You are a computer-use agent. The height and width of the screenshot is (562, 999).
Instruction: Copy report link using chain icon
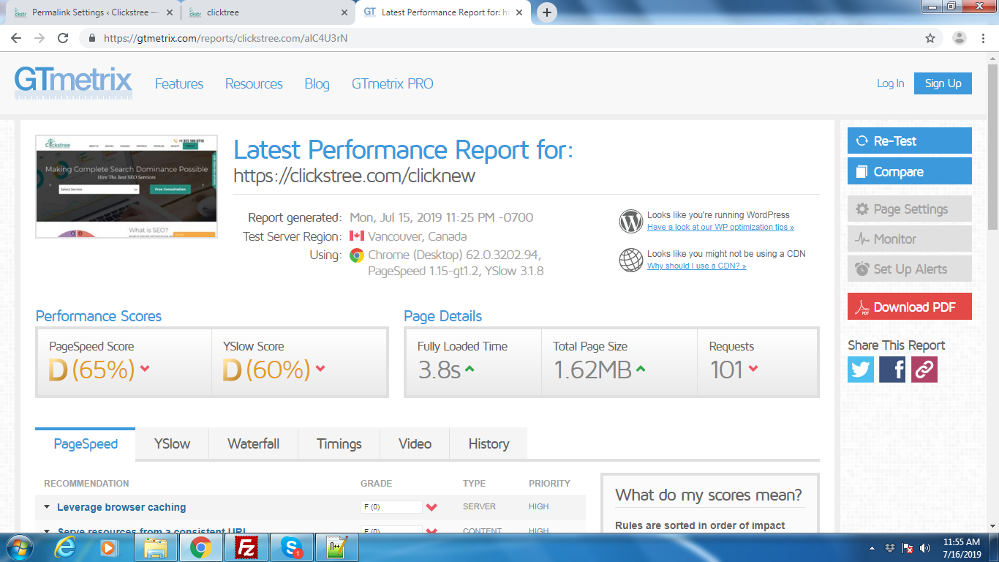924,370
